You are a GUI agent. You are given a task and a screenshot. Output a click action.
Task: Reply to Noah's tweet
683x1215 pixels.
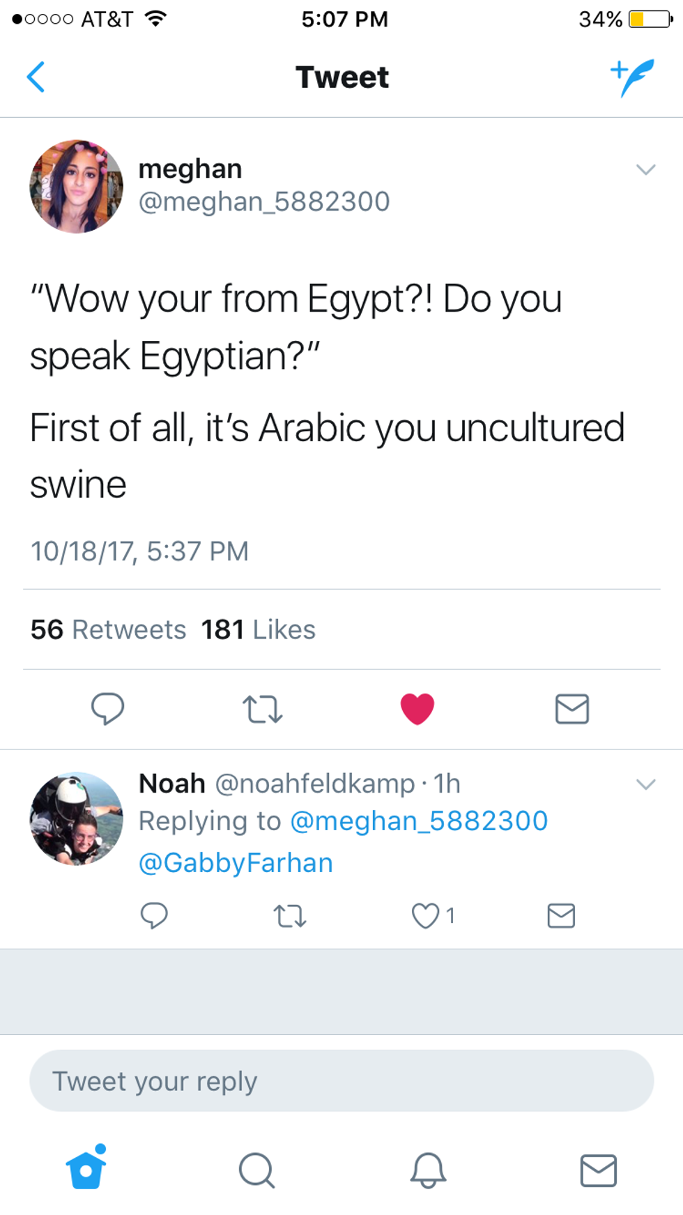[x=154, y=915]
